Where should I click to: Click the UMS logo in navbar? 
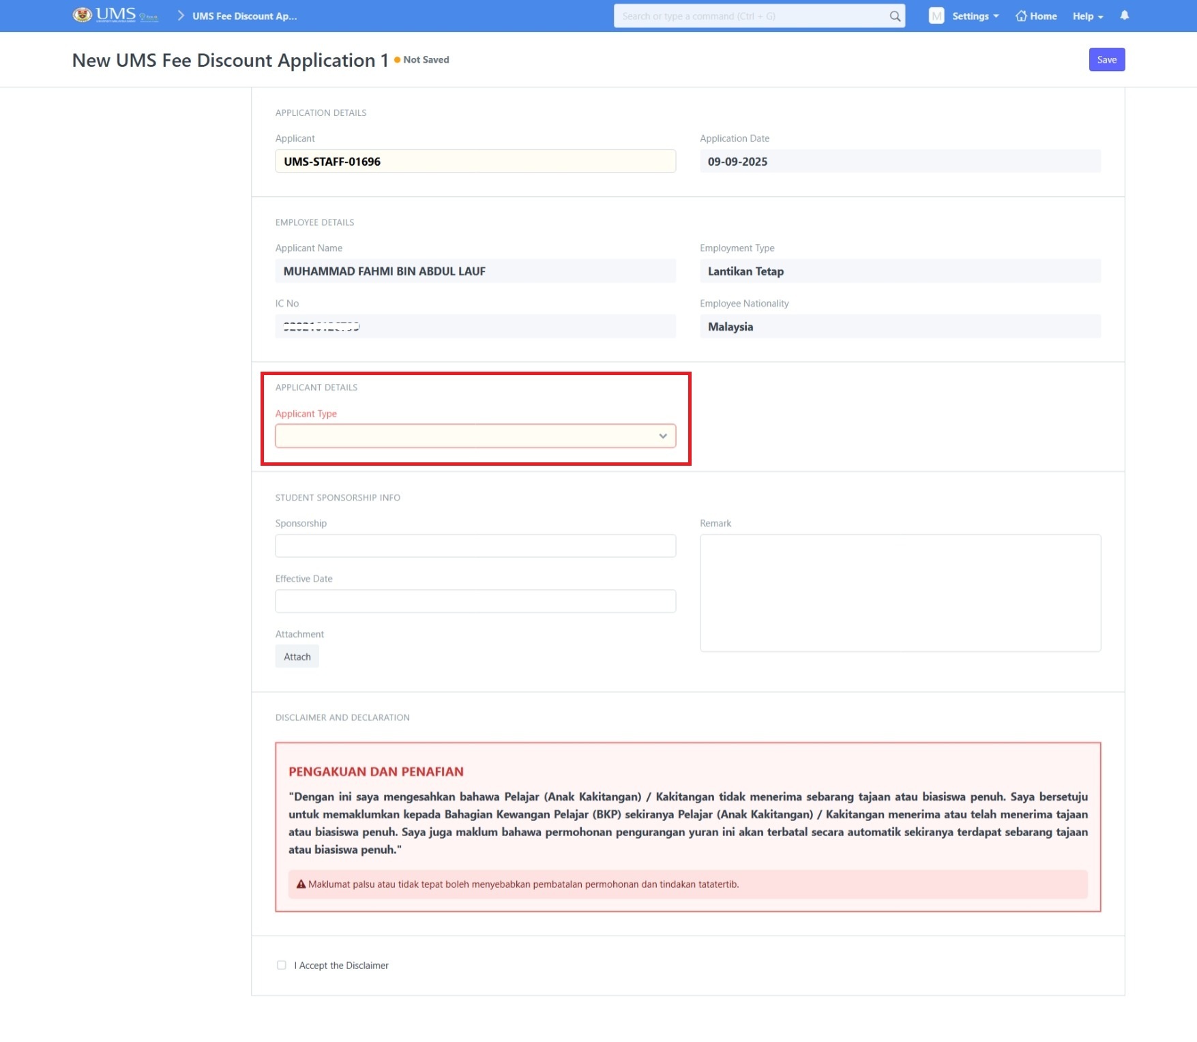(x=115, y=15)
